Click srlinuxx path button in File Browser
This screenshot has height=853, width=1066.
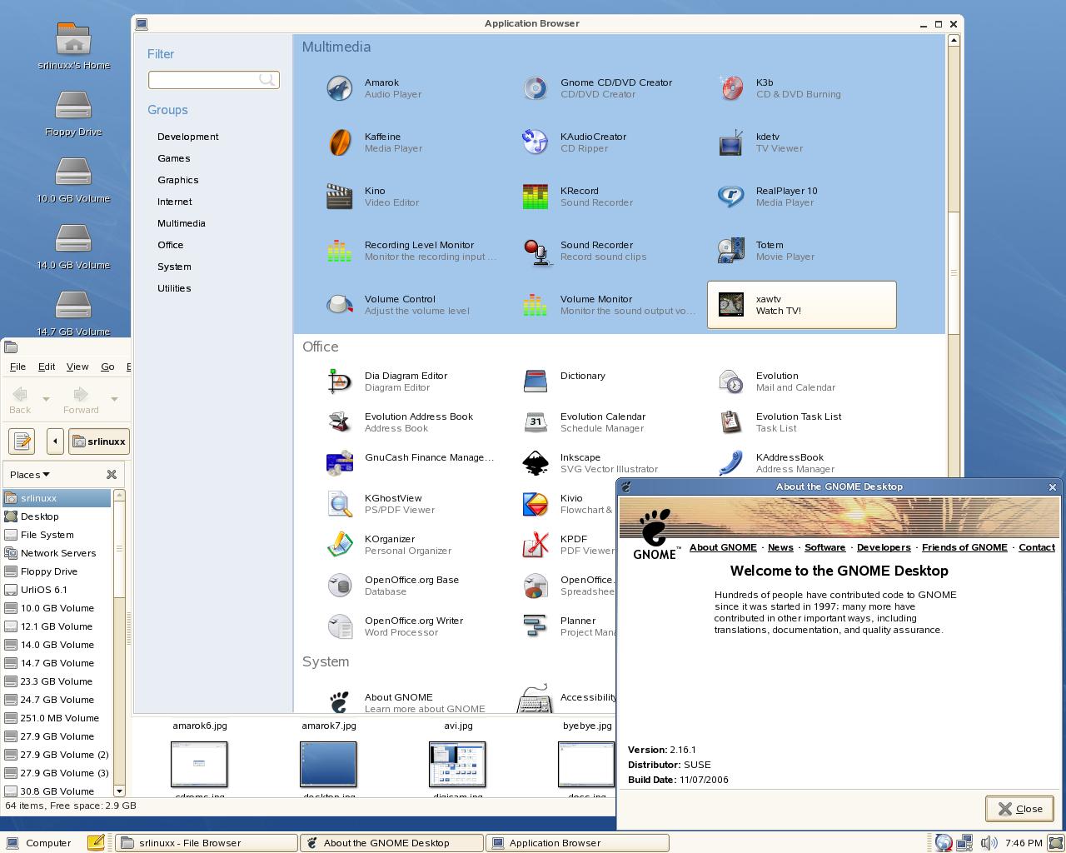tap(98, 441)
